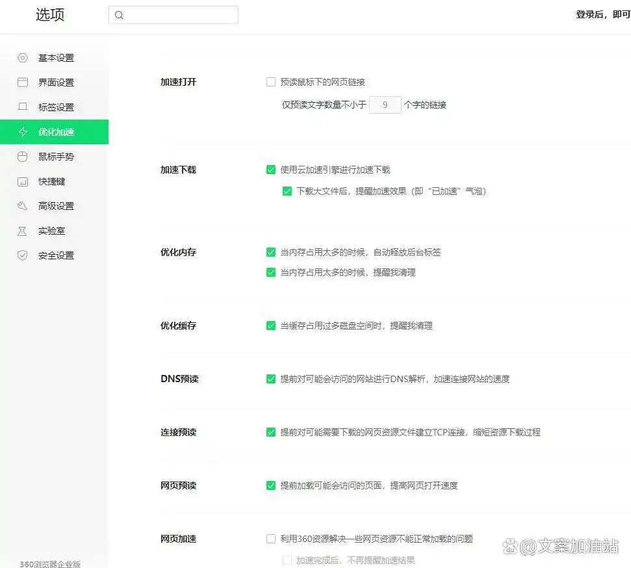Click the DNS预读 section label

coord(179,379)
